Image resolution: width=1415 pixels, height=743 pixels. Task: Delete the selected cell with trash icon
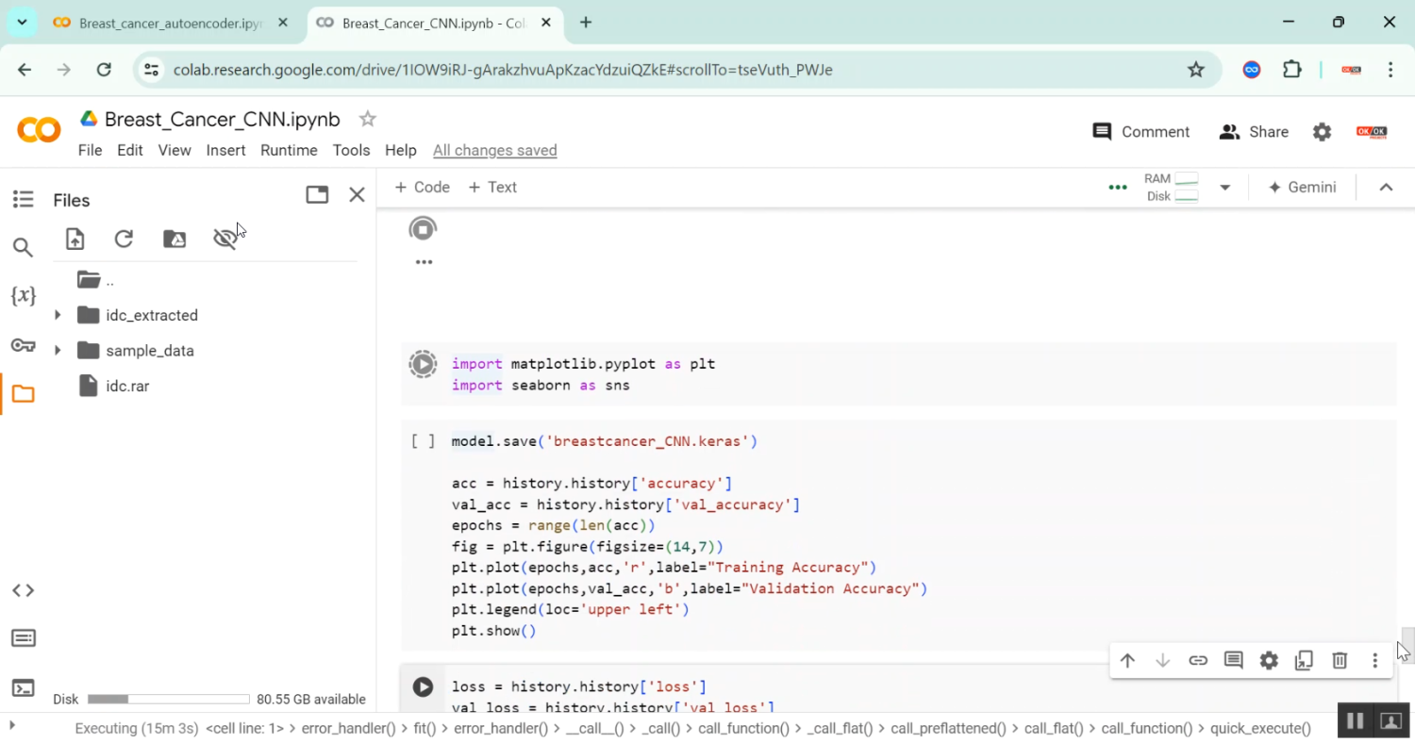tap(1340, 660)
